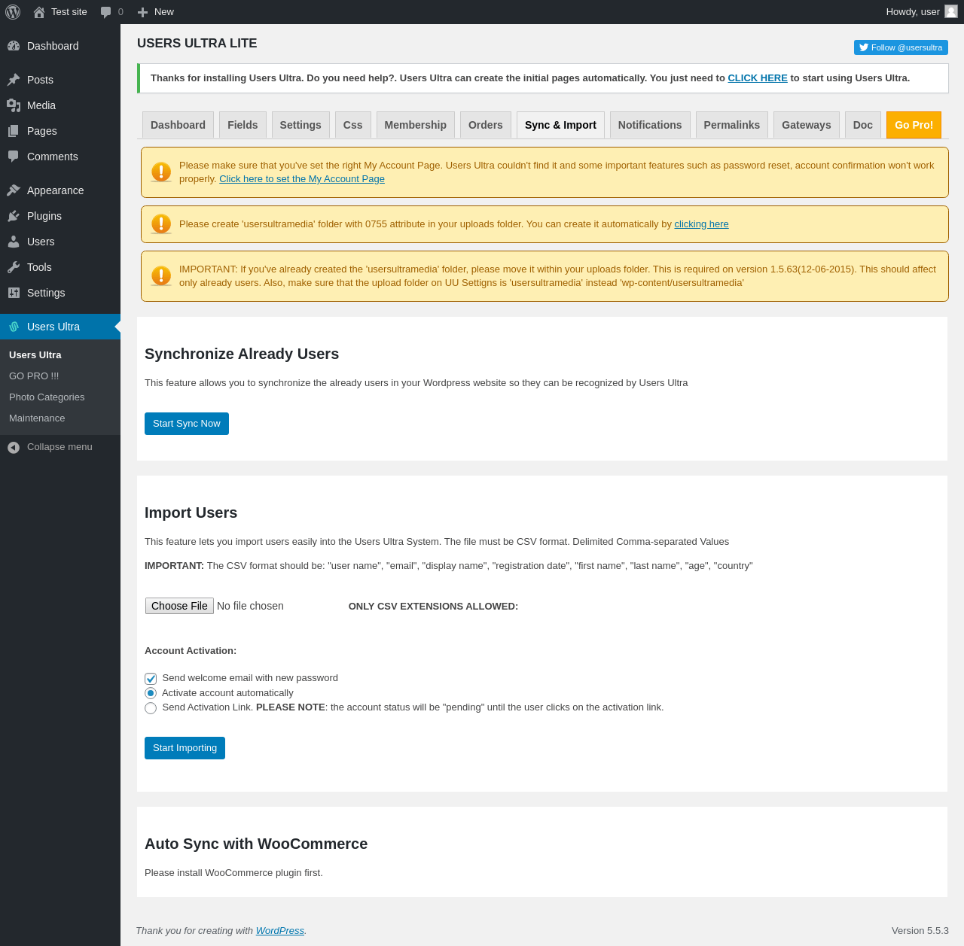Click Start Importing button

pos(185,748)
